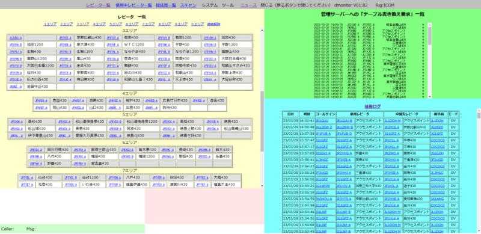Jump to the 7エリア link under レピータ一覧
This screenshot has width=481, height=234.
tap(149, 24)
